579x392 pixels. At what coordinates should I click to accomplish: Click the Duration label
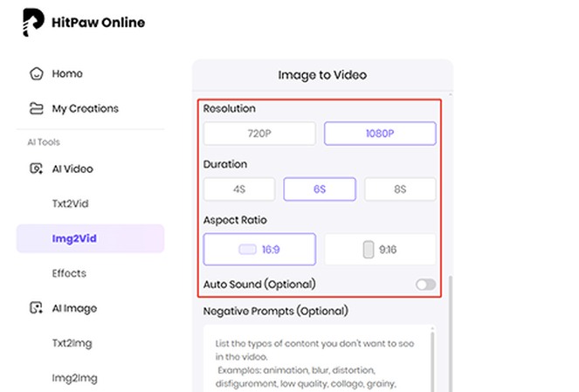click(225, 164)
